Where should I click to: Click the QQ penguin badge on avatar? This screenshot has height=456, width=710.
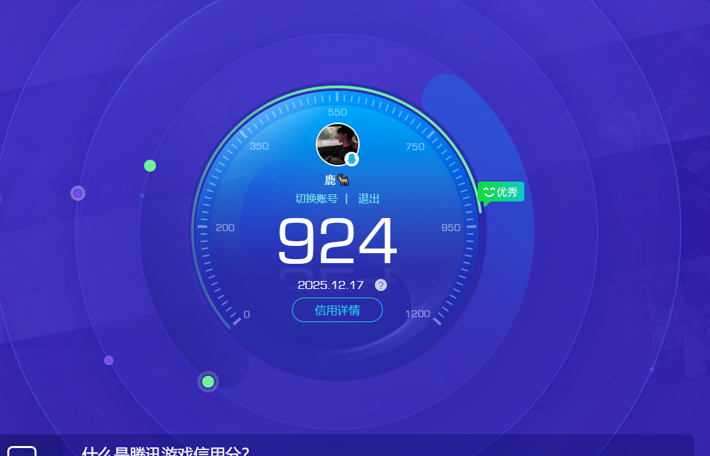point(352,159)
